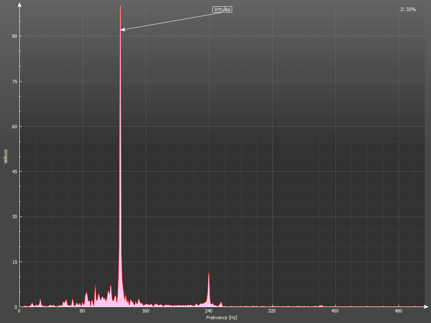The image size is (431, 323).
Task: Click the Z: 35% zoom indicator
Action: [x=408, y=9]
